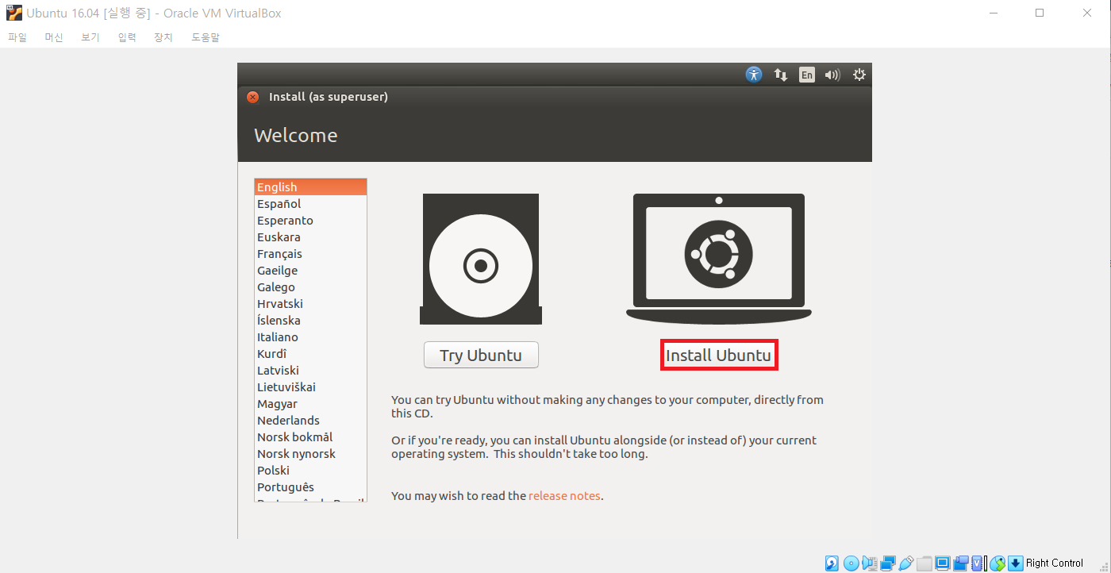Screen dimensions: 1111x573
Task: Maximize the VirtualBox window
Action: point(1040,13)
